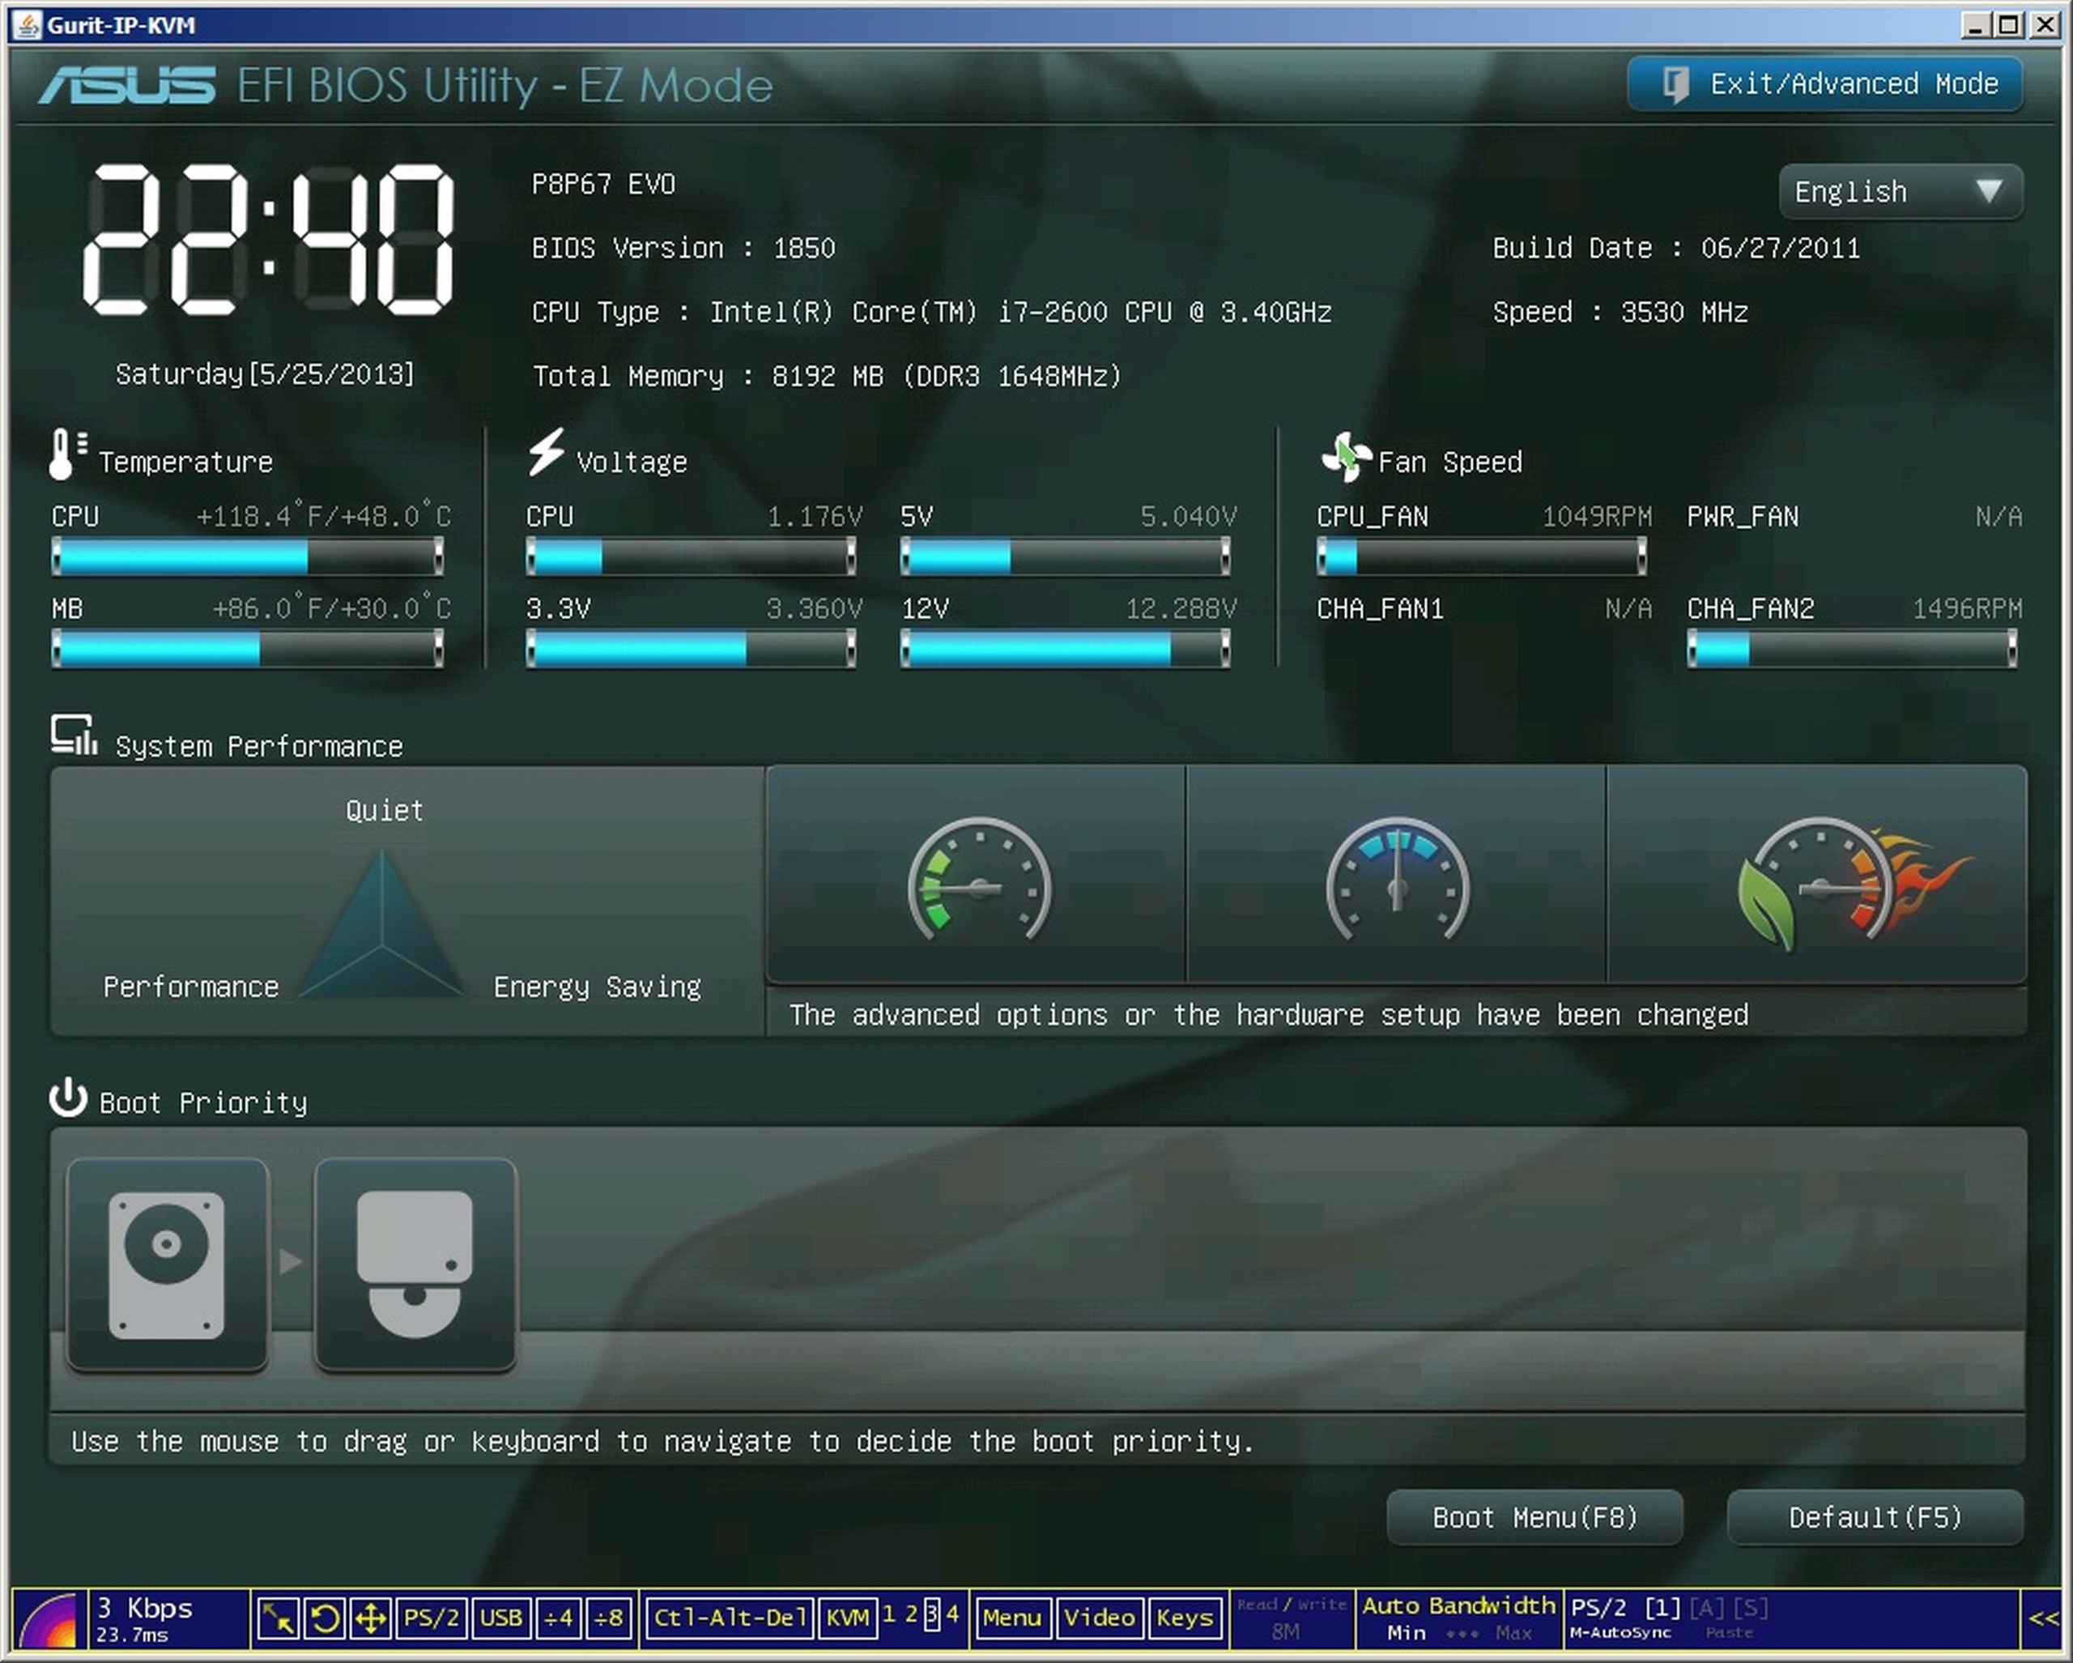This screenshot has height=1663, width=2073.
Task: Collapse the KVM toolbar with double-arrow
Action: [x=2043, y=1618]
